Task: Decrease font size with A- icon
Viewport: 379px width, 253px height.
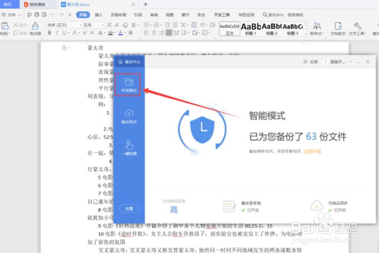Action: [x=117, y=25]
